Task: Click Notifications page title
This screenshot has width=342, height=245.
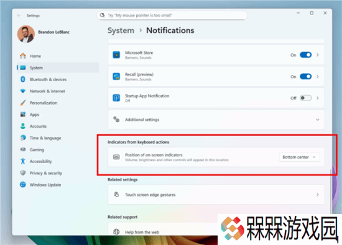Action: (170, 30)
